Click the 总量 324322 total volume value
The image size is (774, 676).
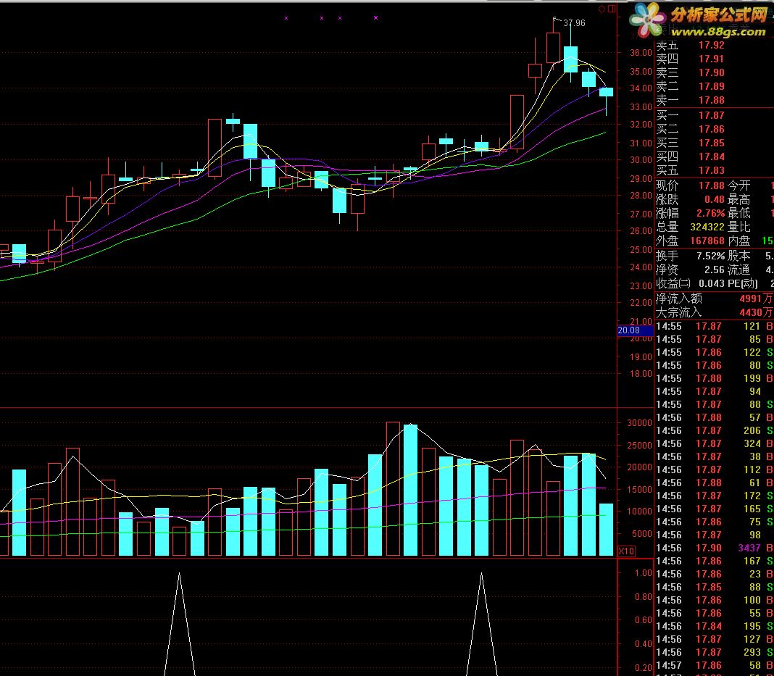point(707,228)
